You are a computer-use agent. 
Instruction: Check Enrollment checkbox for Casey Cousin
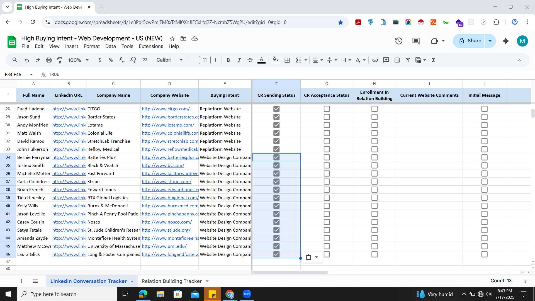click(374, 222)
